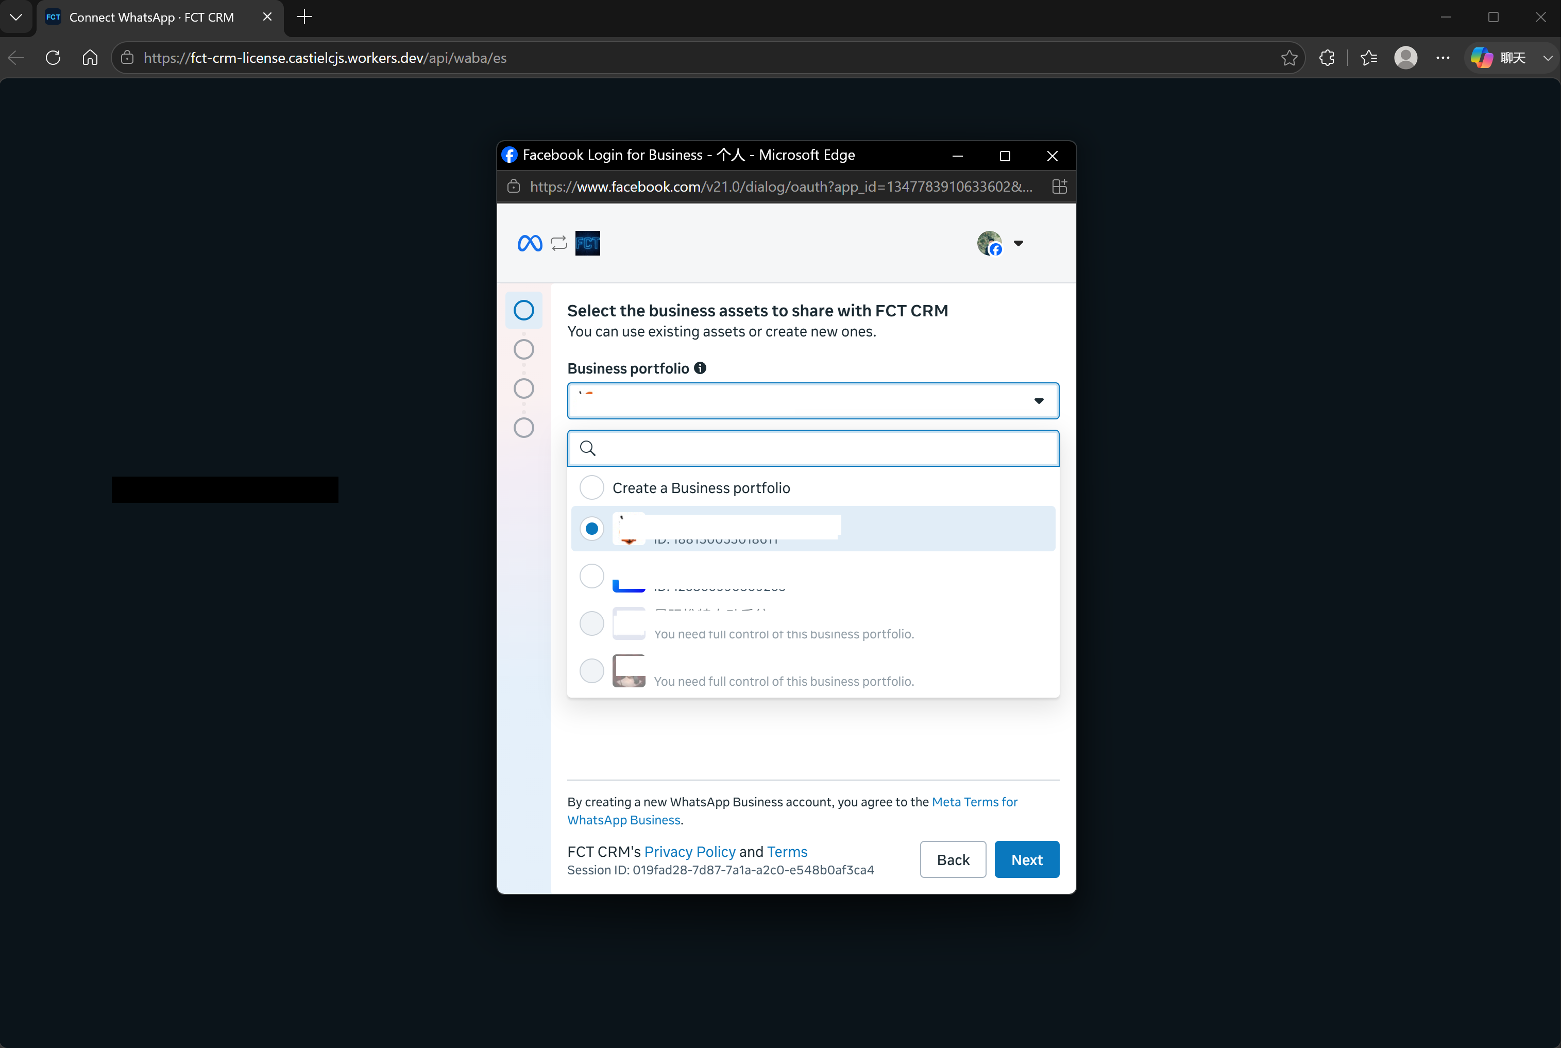Expand the account switcher arrow next to avatar
Viewport: 1561px width, 1048px height.
pos(1019,243)
